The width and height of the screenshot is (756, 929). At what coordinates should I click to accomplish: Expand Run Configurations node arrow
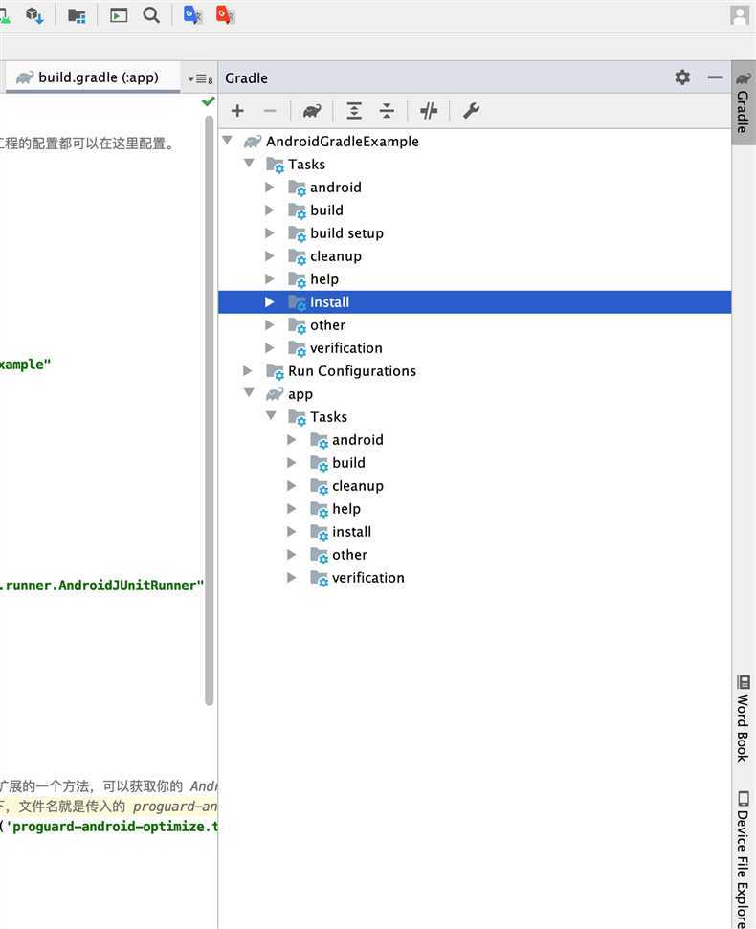pyautogui.click(x=248, y=371)
